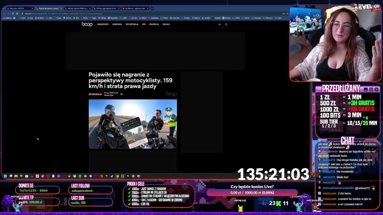Open File Explorer from taskbar

pyautogui.click(x=16, y=176)
